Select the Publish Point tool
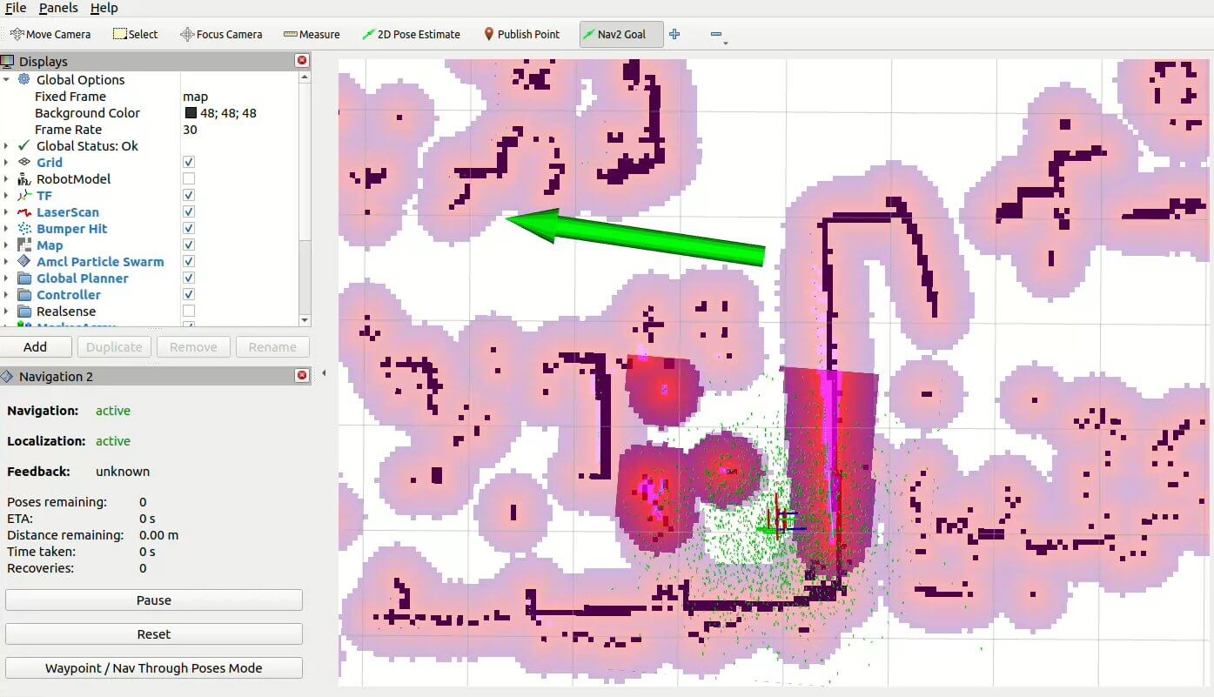1214x697 pixels. click(521, 34)
